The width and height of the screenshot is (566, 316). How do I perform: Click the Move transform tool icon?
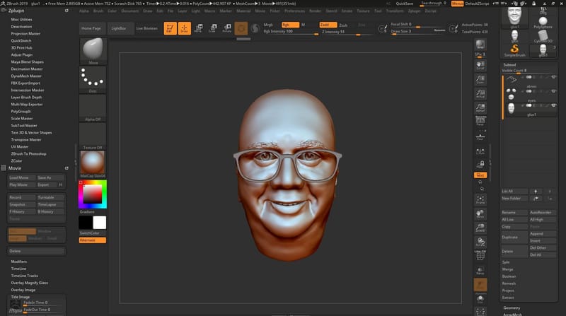point(197,28)
